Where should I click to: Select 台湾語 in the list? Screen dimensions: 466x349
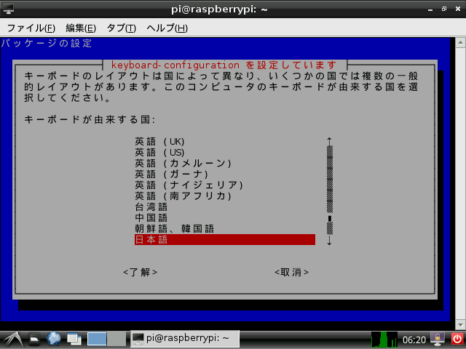tap(151, 207)
